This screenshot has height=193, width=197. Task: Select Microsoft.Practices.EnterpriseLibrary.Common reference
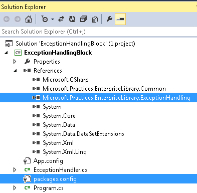(x=104, y=89)
